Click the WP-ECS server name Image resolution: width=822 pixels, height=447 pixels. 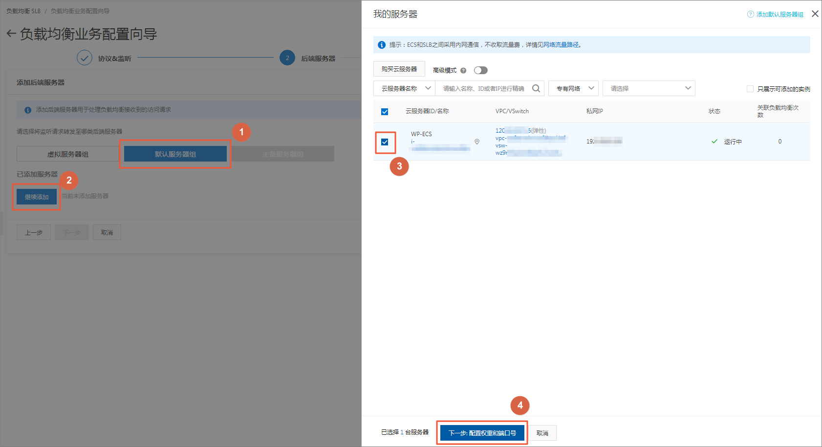coord(421,134)
